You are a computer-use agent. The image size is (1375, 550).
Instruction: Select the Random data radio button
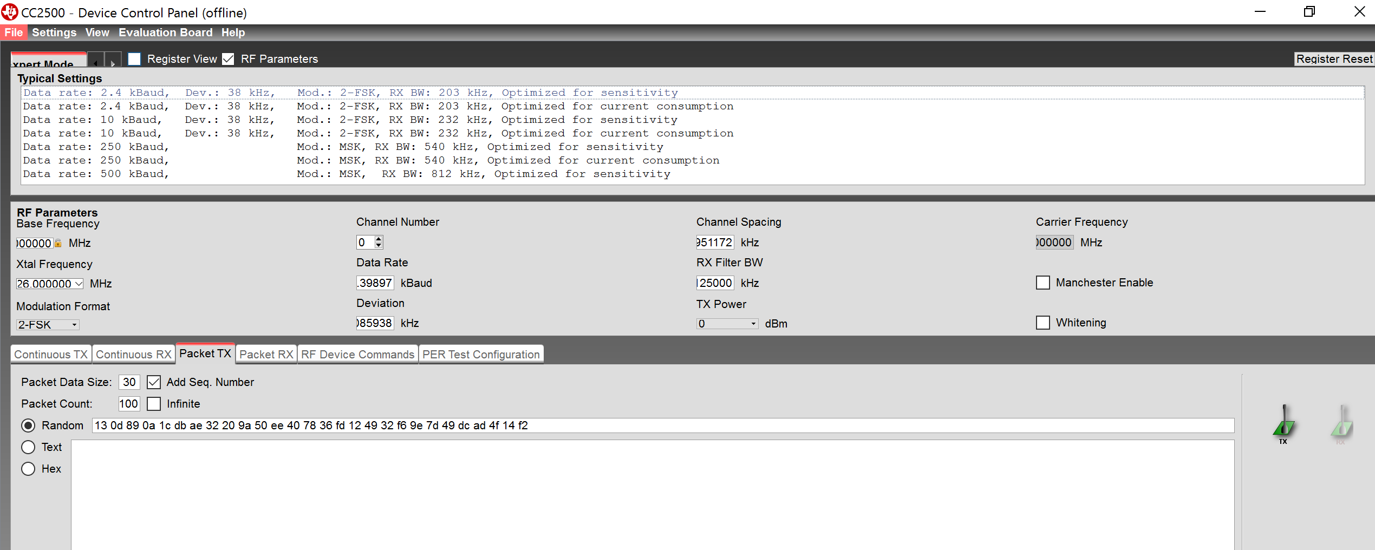pos(28,425)
